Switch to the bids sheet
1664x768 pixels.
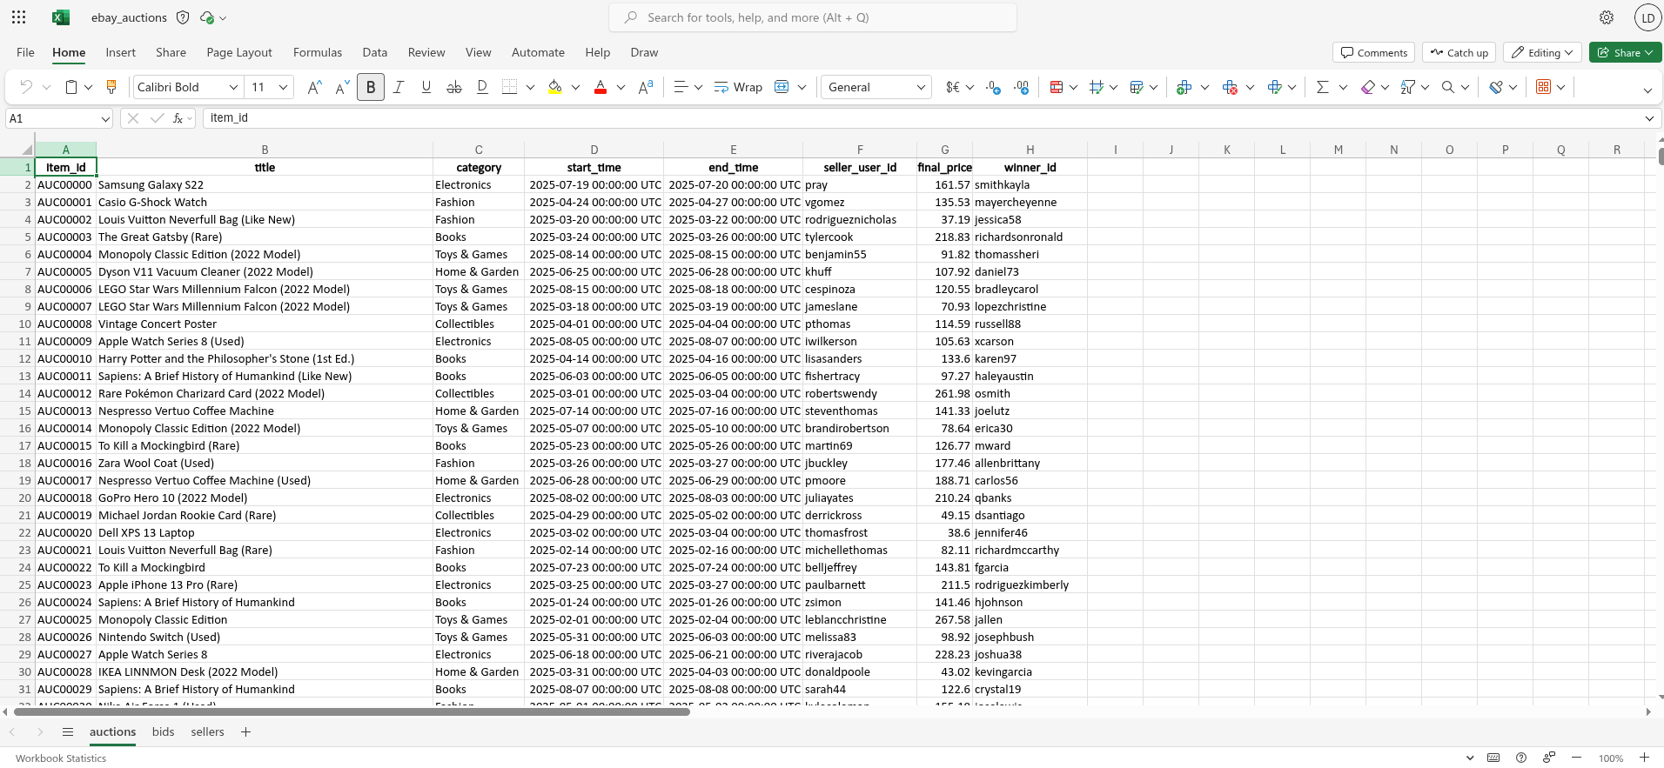click(x=163, y=732)
